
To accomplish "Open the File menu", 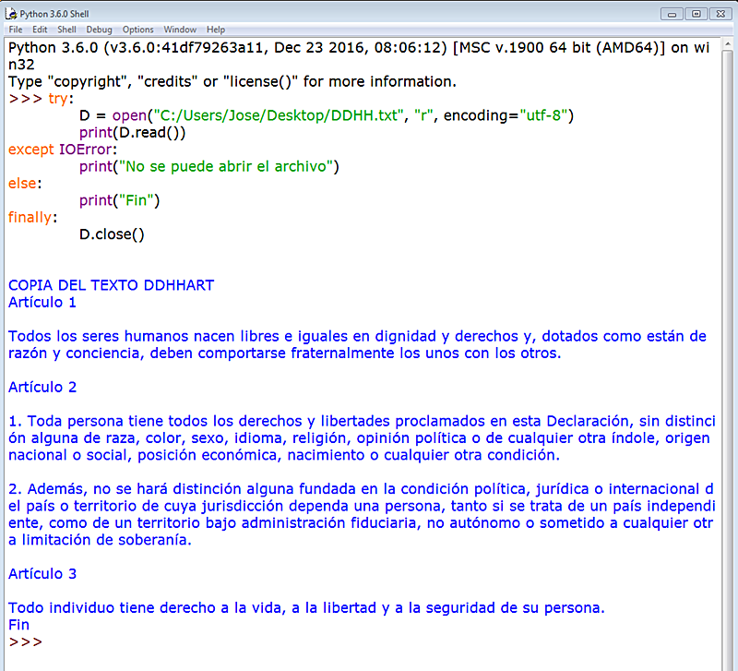I will click(16, 30).
